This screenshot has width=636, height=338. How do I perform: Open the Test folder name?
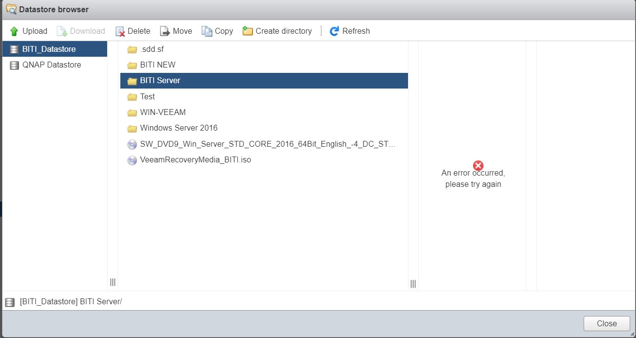147,96
